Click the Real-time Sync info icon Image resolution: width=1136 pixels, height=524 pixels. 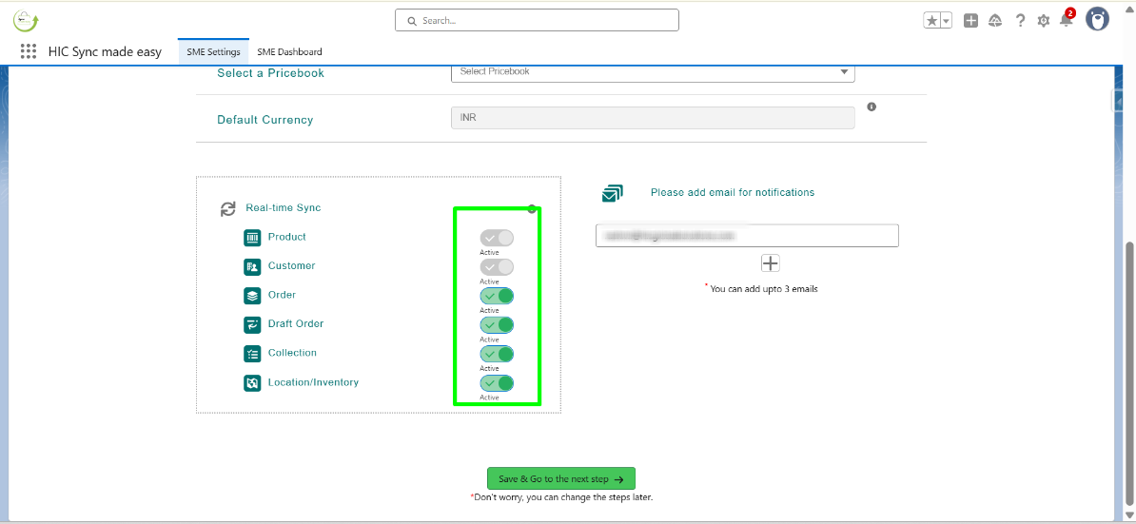click(x=532, y=209)
